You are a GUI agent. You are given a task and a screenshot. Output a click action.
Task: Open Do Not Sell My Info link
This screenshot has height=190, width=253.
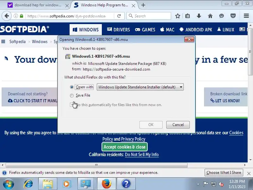(x=142, y=155)
